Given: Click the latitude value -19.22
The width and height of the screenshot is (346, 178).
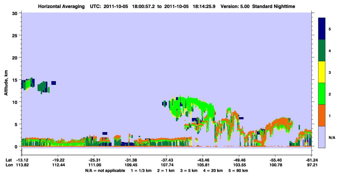Looking at the screenshot, I should [58, 160].
